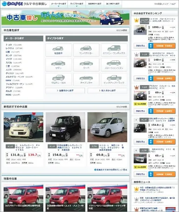Image resolution: width=179 pixels, height=212 pixels.
Task: Choose レクサス from the maker list
Action: point(10,48)
